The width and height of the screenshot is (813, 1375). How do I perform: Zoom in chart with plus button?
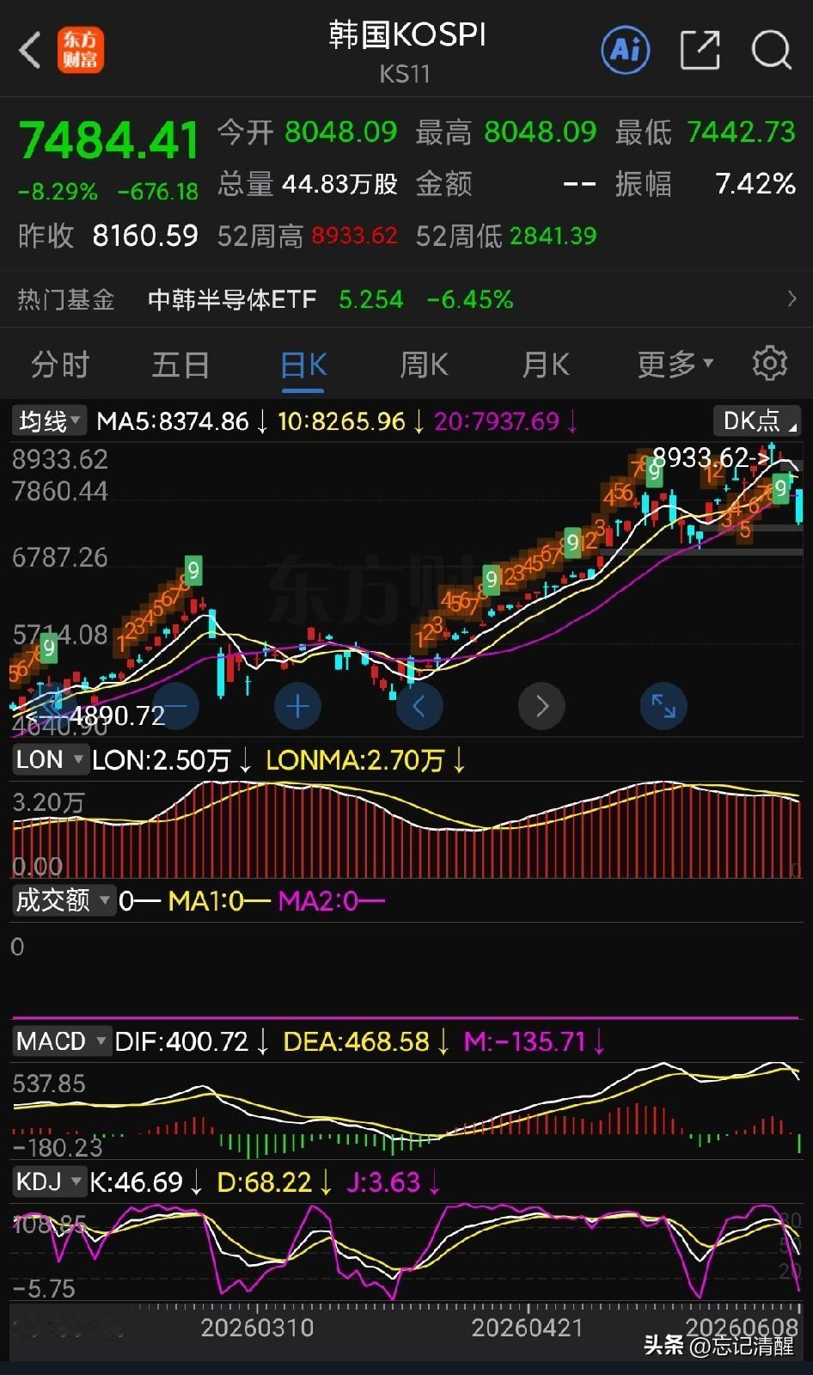tap(297, 707)
